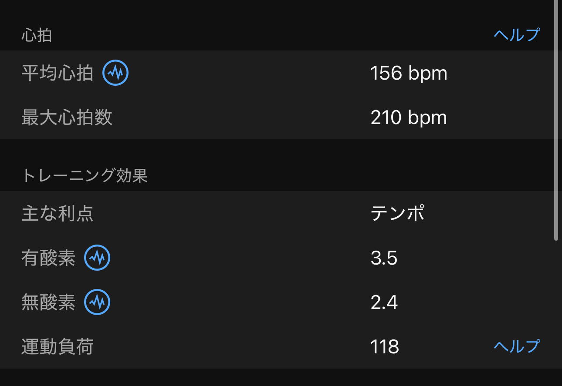Image resolution: width=562 pixels, height=386 pixels.
Task: Click the 156 bpm average value
Action: click(x=409, y=73)
